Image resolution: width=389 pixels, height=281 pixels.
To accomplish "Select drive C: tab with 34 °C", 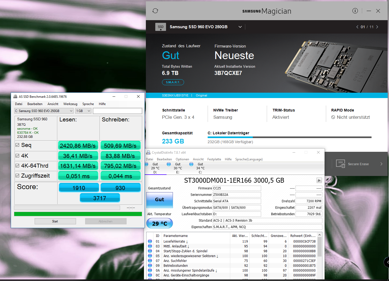I will [200, 168].
